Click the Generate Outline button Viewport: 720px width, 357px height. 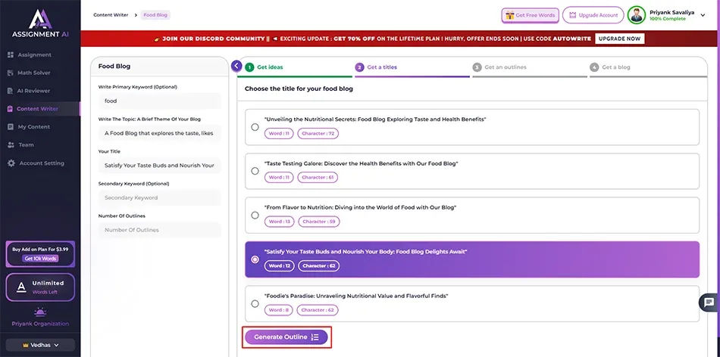tap(286, 337)
